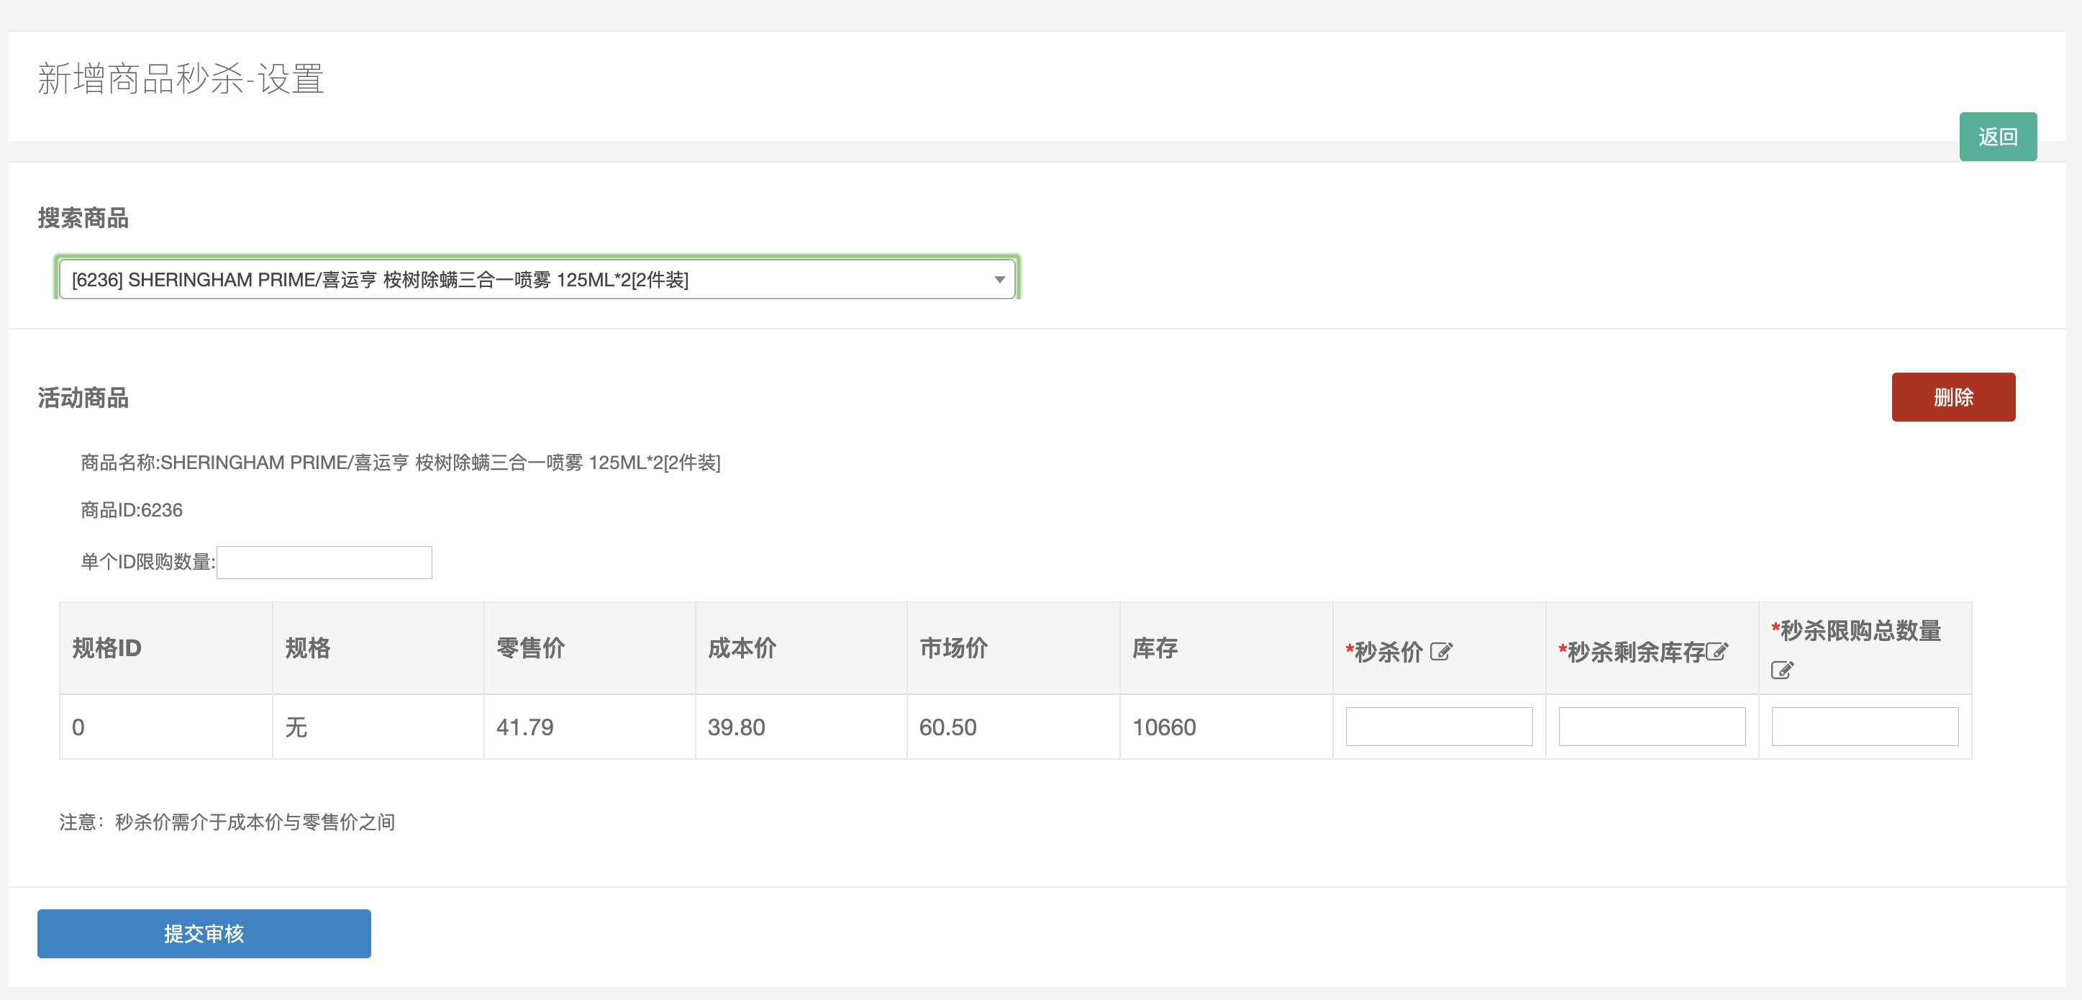Click the 秒杀价 input in row 0
Image resolution: width=2082 pixels, height=1000 pixels.
click(x=1439, y=727)
